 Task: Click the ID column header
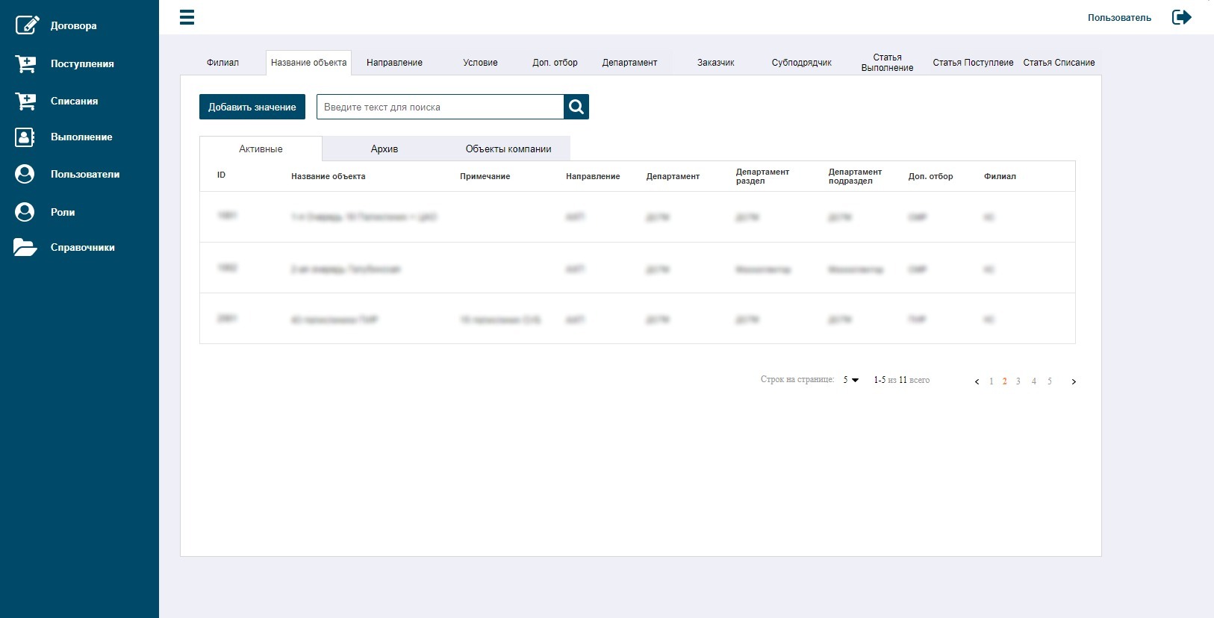coord(221,175)
